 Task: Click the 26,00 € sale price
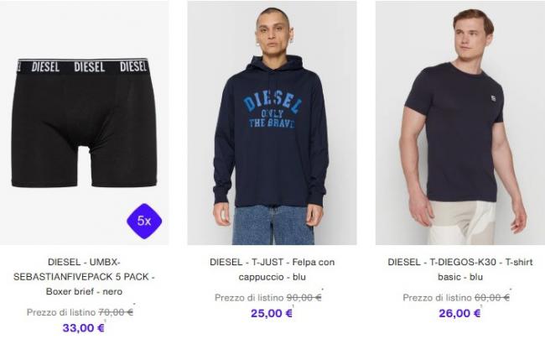[459, 313]
